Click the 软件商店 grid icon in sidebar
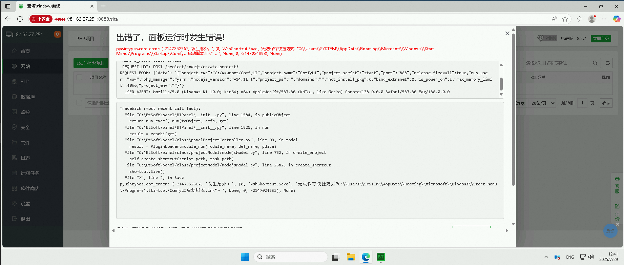Image resolution: width=624 pixels, height=265 pixels. [x=14, y=188]
